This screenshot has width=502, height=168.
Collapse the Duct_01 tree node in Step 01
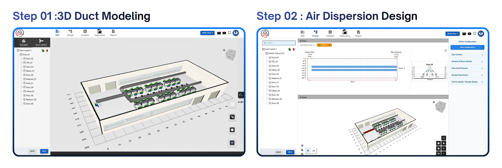coord(21,55)
